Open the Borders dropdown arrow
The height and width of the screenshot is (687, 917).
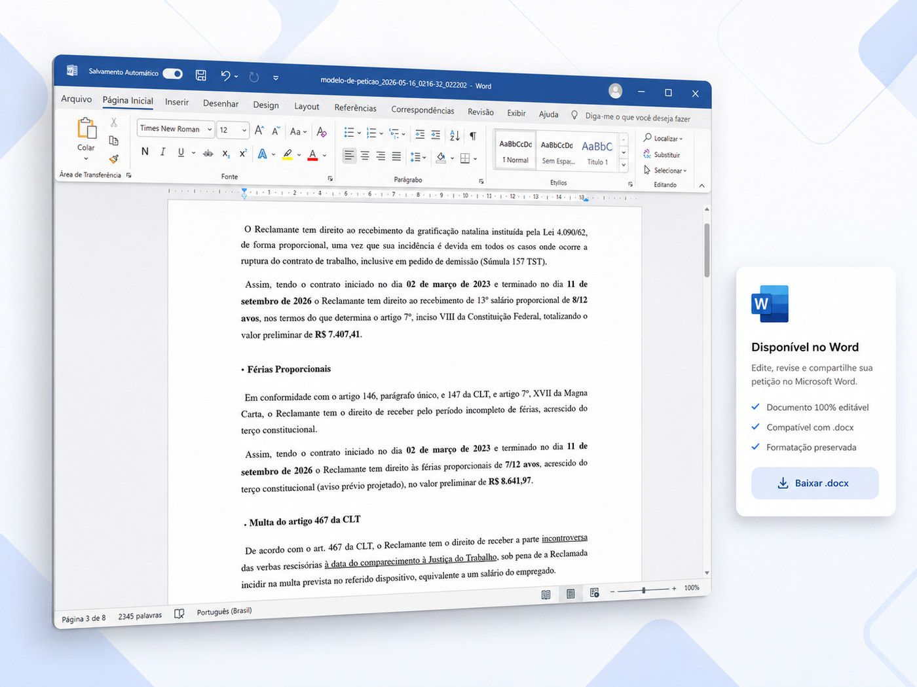tap(476, 159)
